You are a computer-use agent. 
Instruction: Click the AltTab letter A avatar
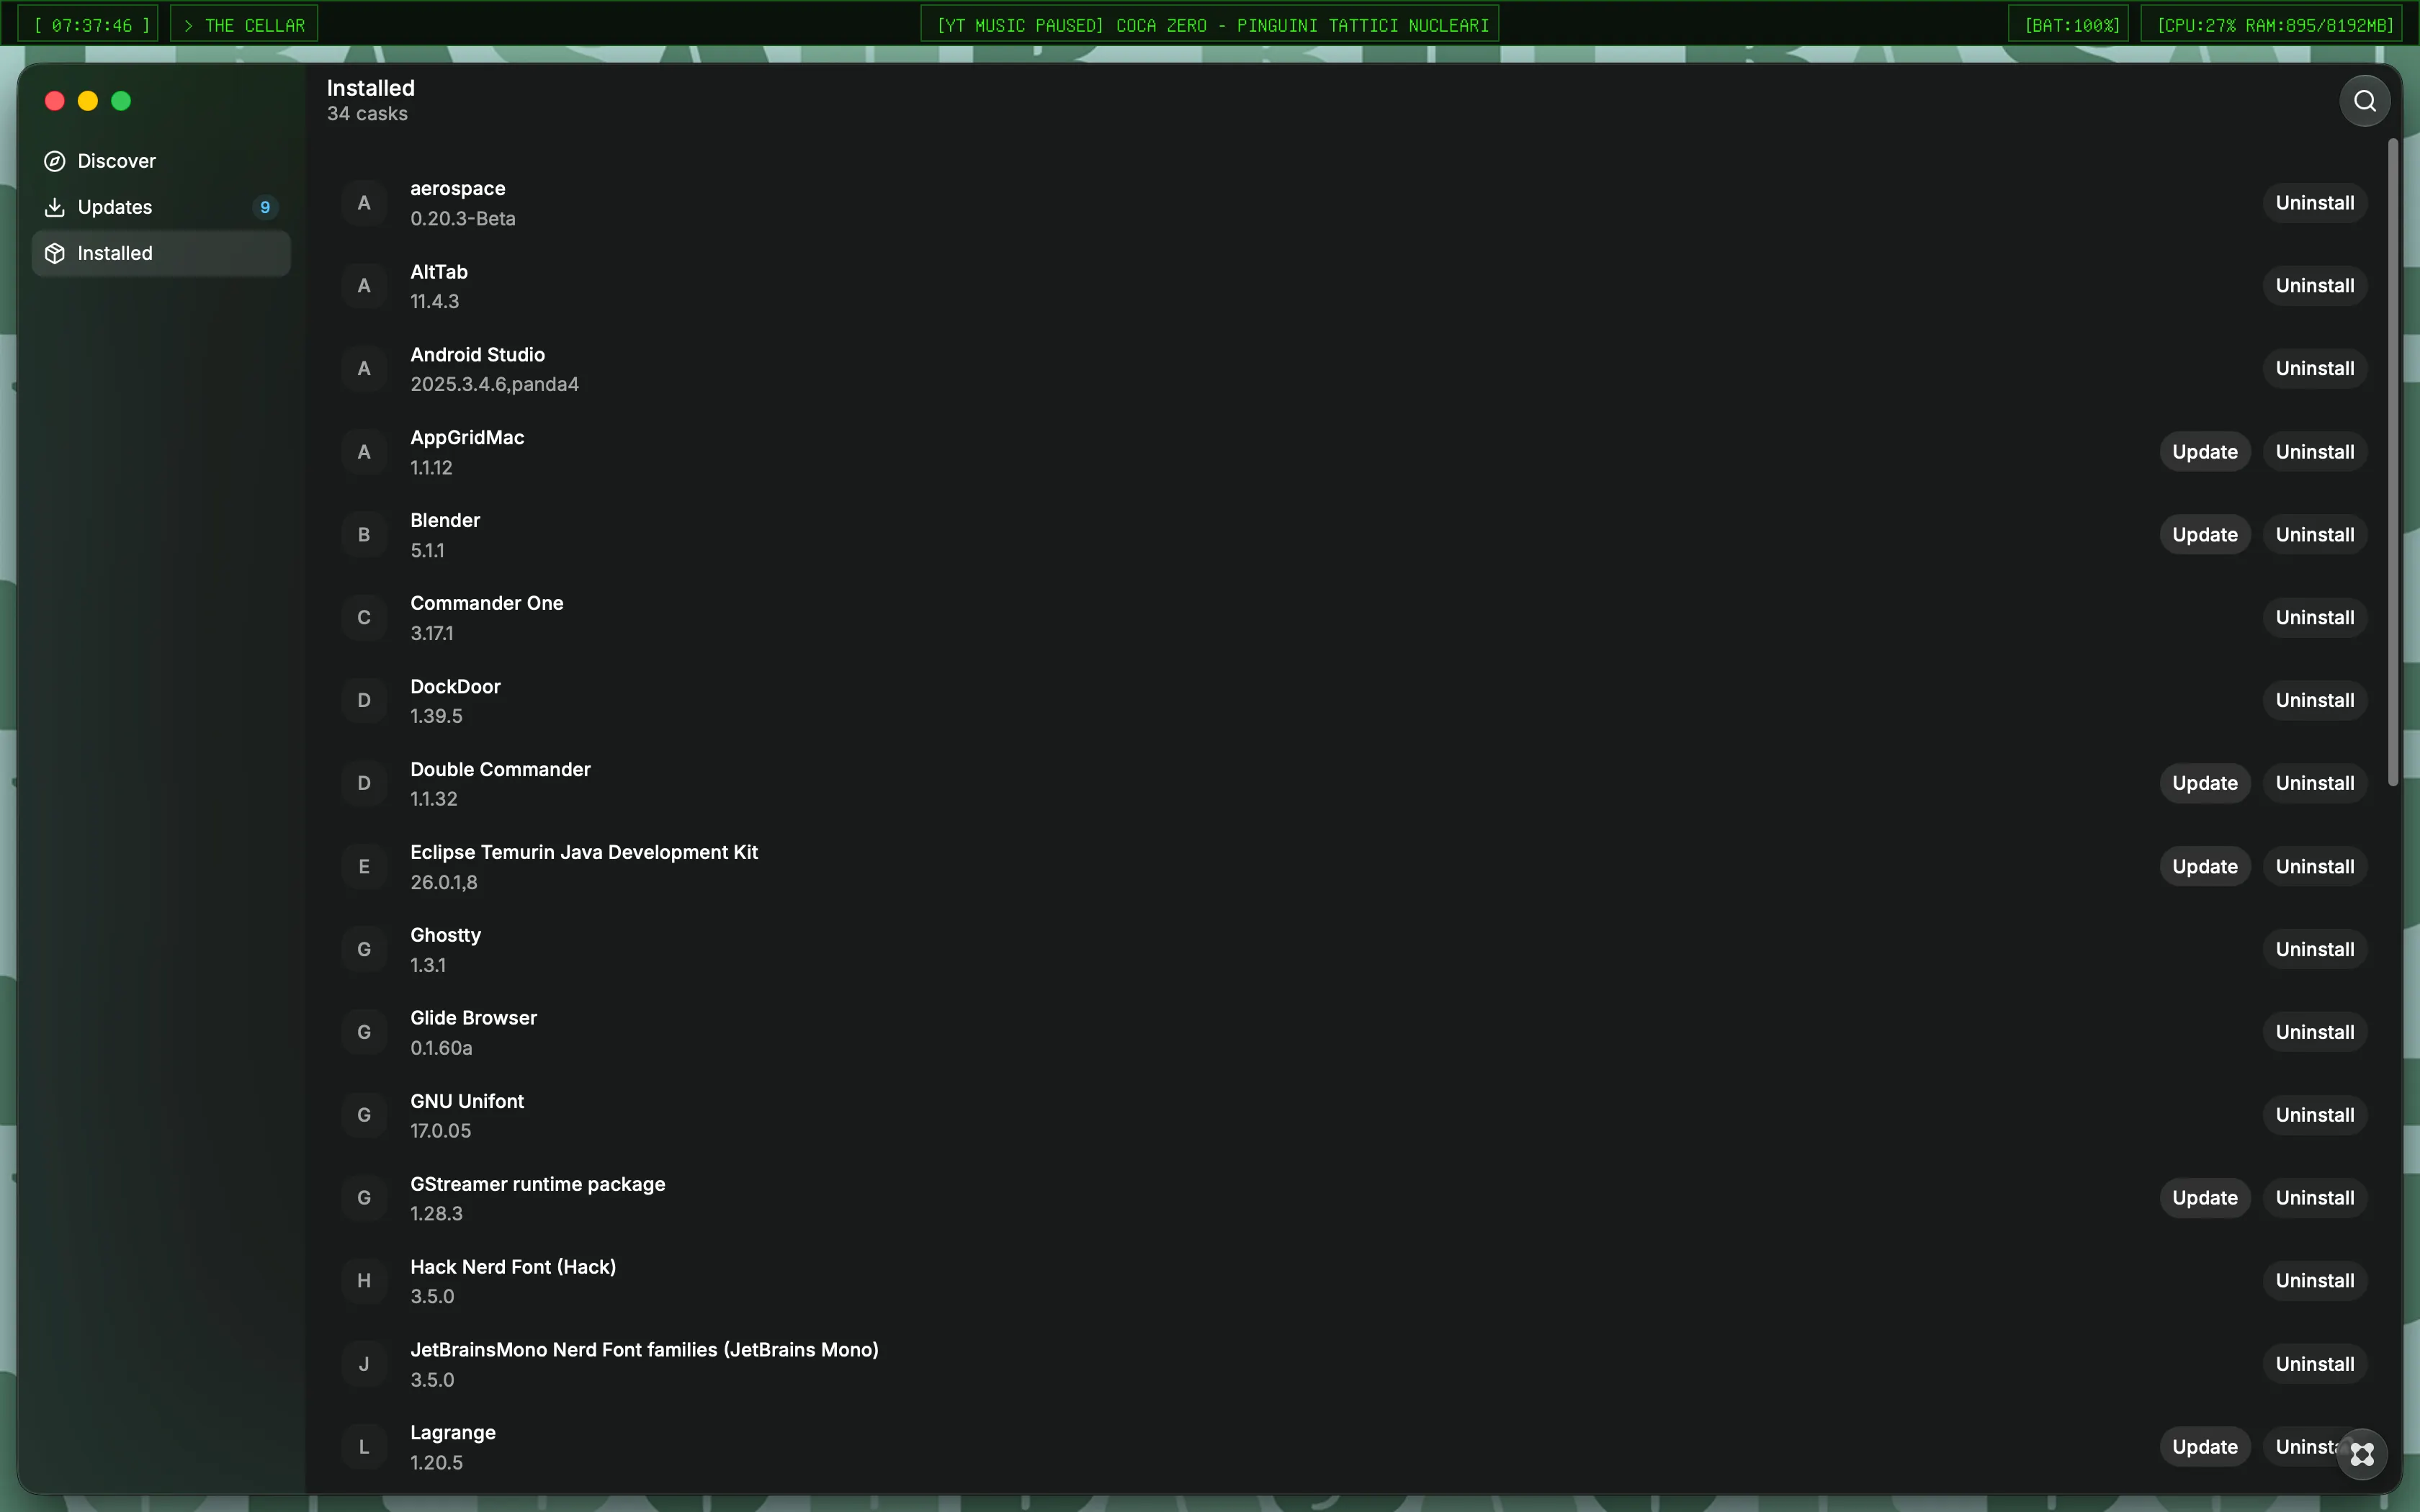click(x=364, y=286)
